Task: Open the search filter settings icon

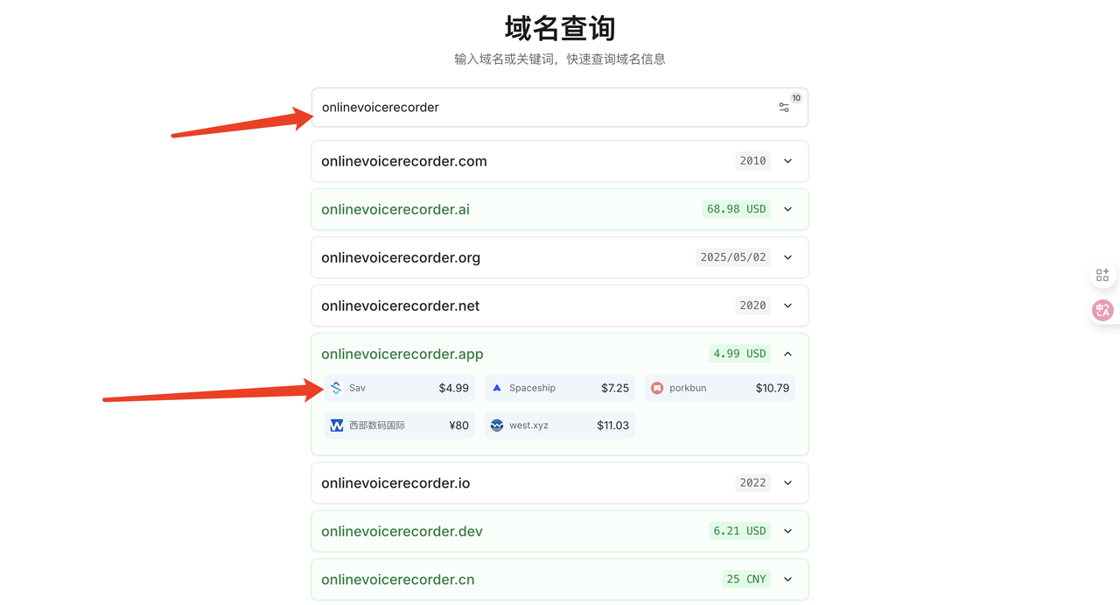Action: [784, 108]
